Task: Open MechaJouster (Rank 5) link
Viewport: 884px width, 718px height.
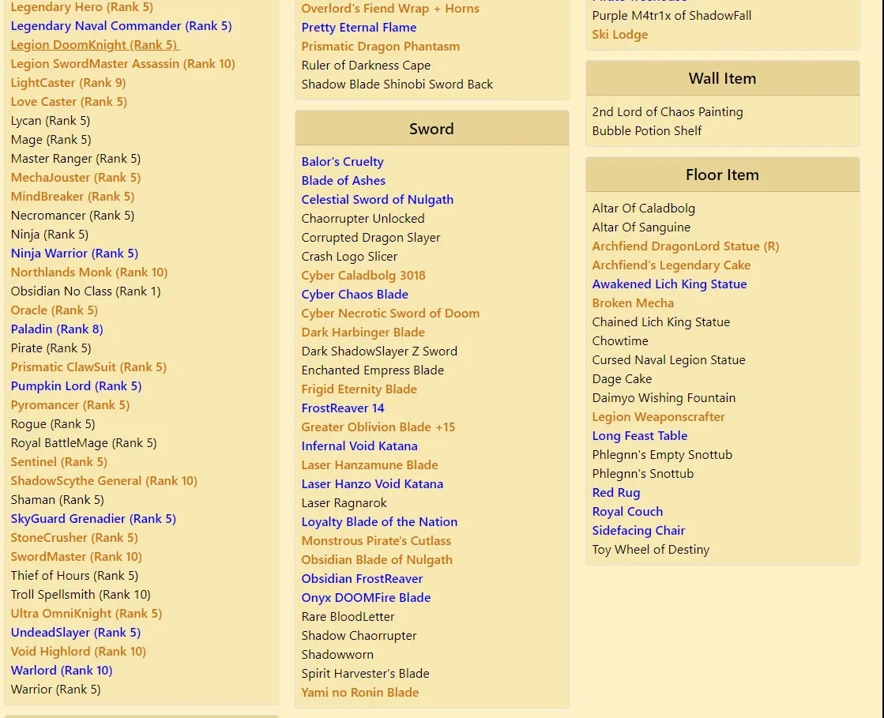Action: (x=76, y=178)
